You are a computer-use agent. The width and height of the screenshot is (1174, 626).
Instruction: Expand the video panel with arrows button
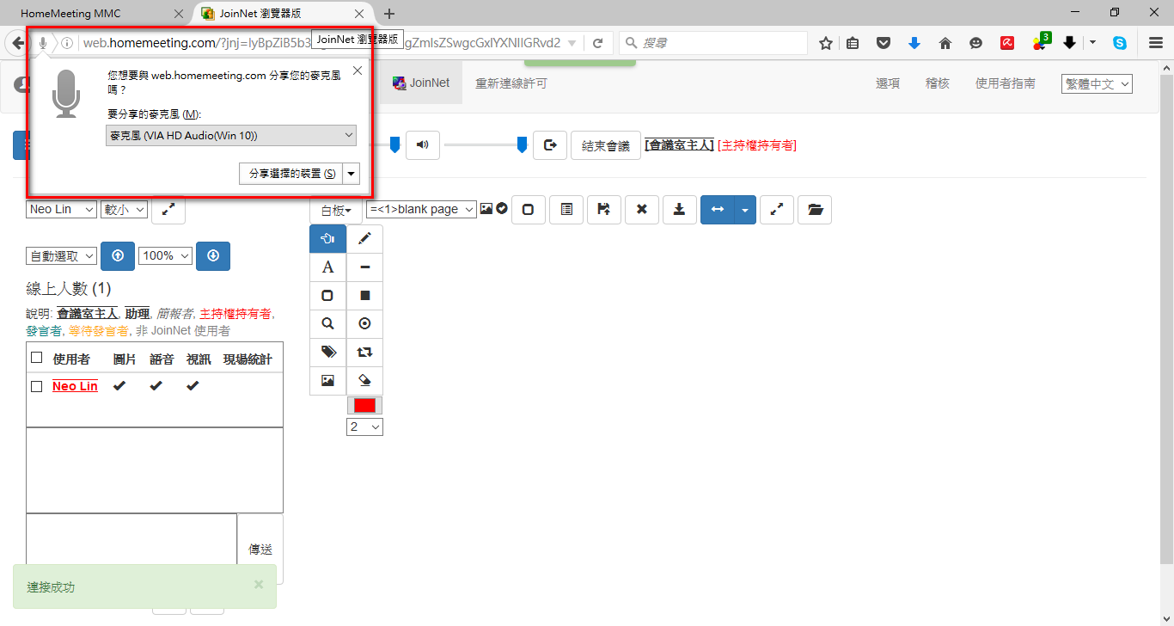click(x=168, y=209)
